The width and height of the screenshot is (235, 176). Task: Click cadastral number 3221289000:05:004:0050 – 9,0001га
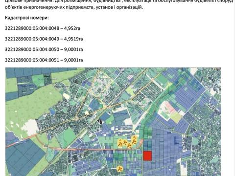44,49
